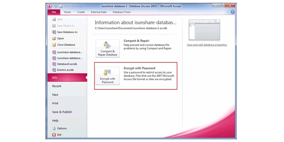Open the Undo history dropdown arrow
This screenshot has width=284, height=142.
click(69, 7)
